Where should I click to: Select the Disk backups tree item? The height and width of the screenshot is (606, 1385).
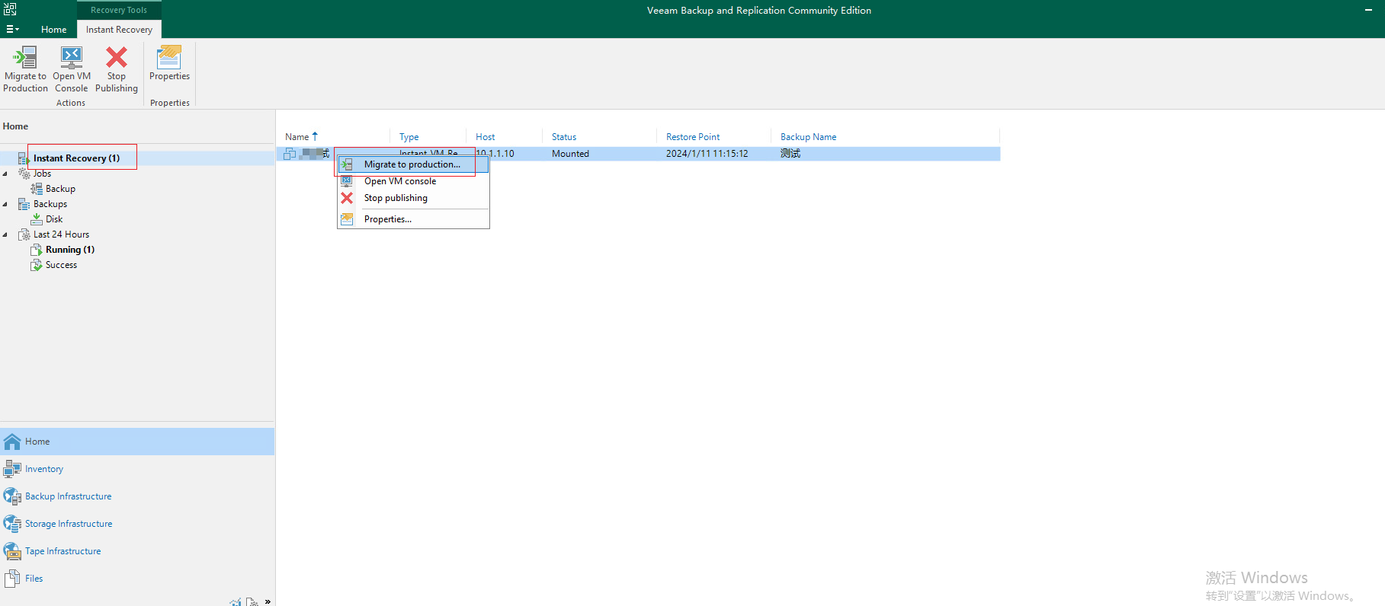coord(54,219)
